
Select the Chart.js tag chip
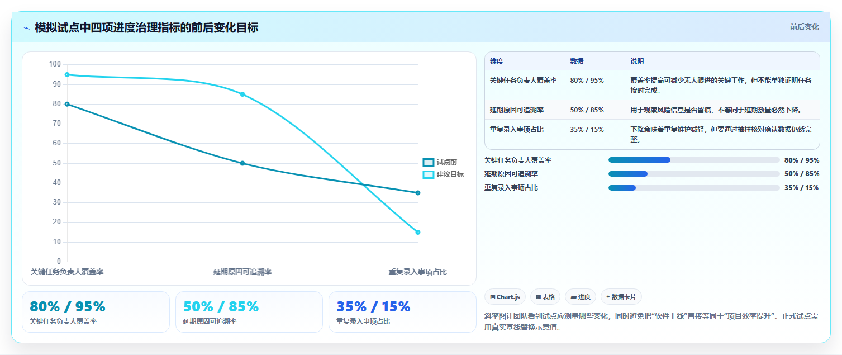505,297
